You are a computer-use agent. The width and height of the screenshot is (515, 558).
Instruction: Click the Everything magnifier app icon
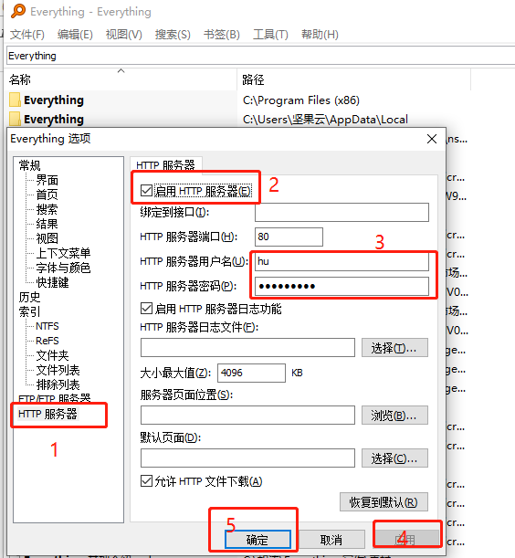(x=17, y=11)
